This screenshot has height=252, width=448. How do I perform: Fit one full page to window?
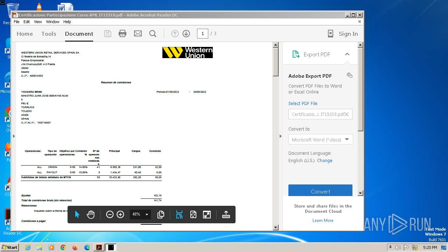click(x=193, y=215)
